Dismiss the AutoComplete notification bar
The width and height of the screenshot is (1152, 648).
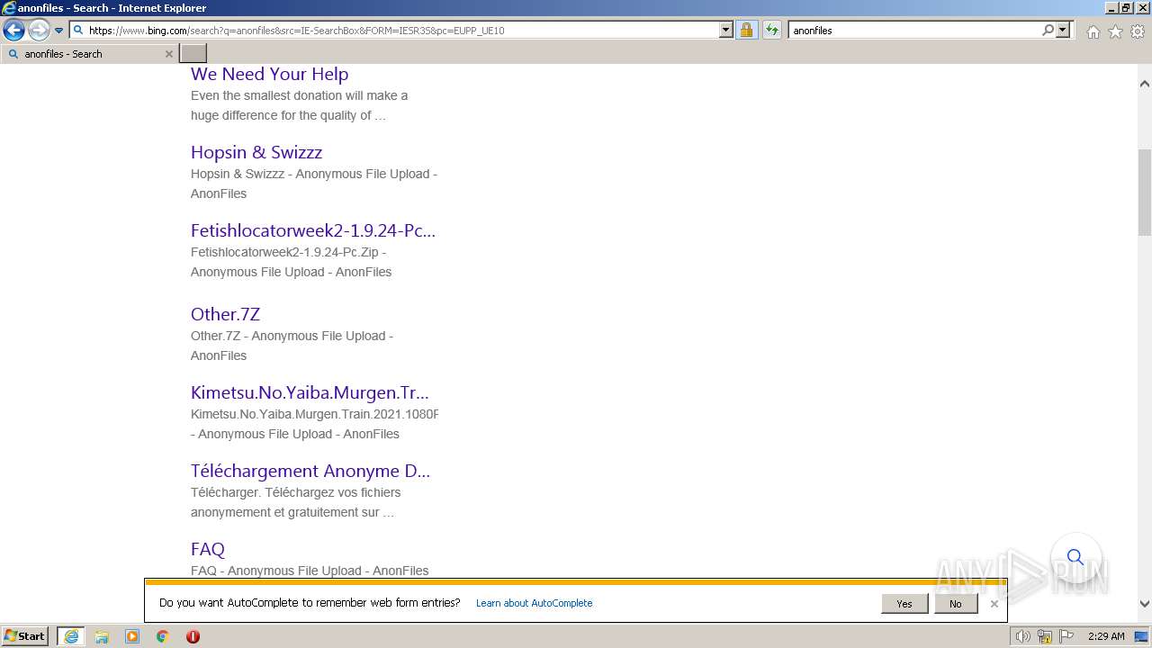tap(994, 604)
